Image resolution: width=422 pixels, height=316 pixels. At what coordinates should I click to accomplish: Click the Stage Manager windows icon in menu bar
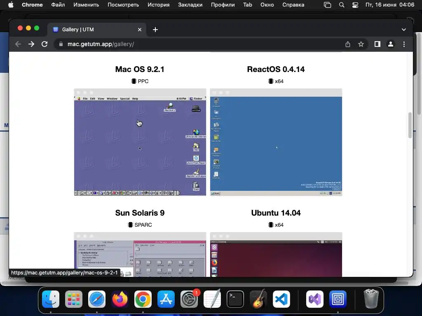pos(327,5)
